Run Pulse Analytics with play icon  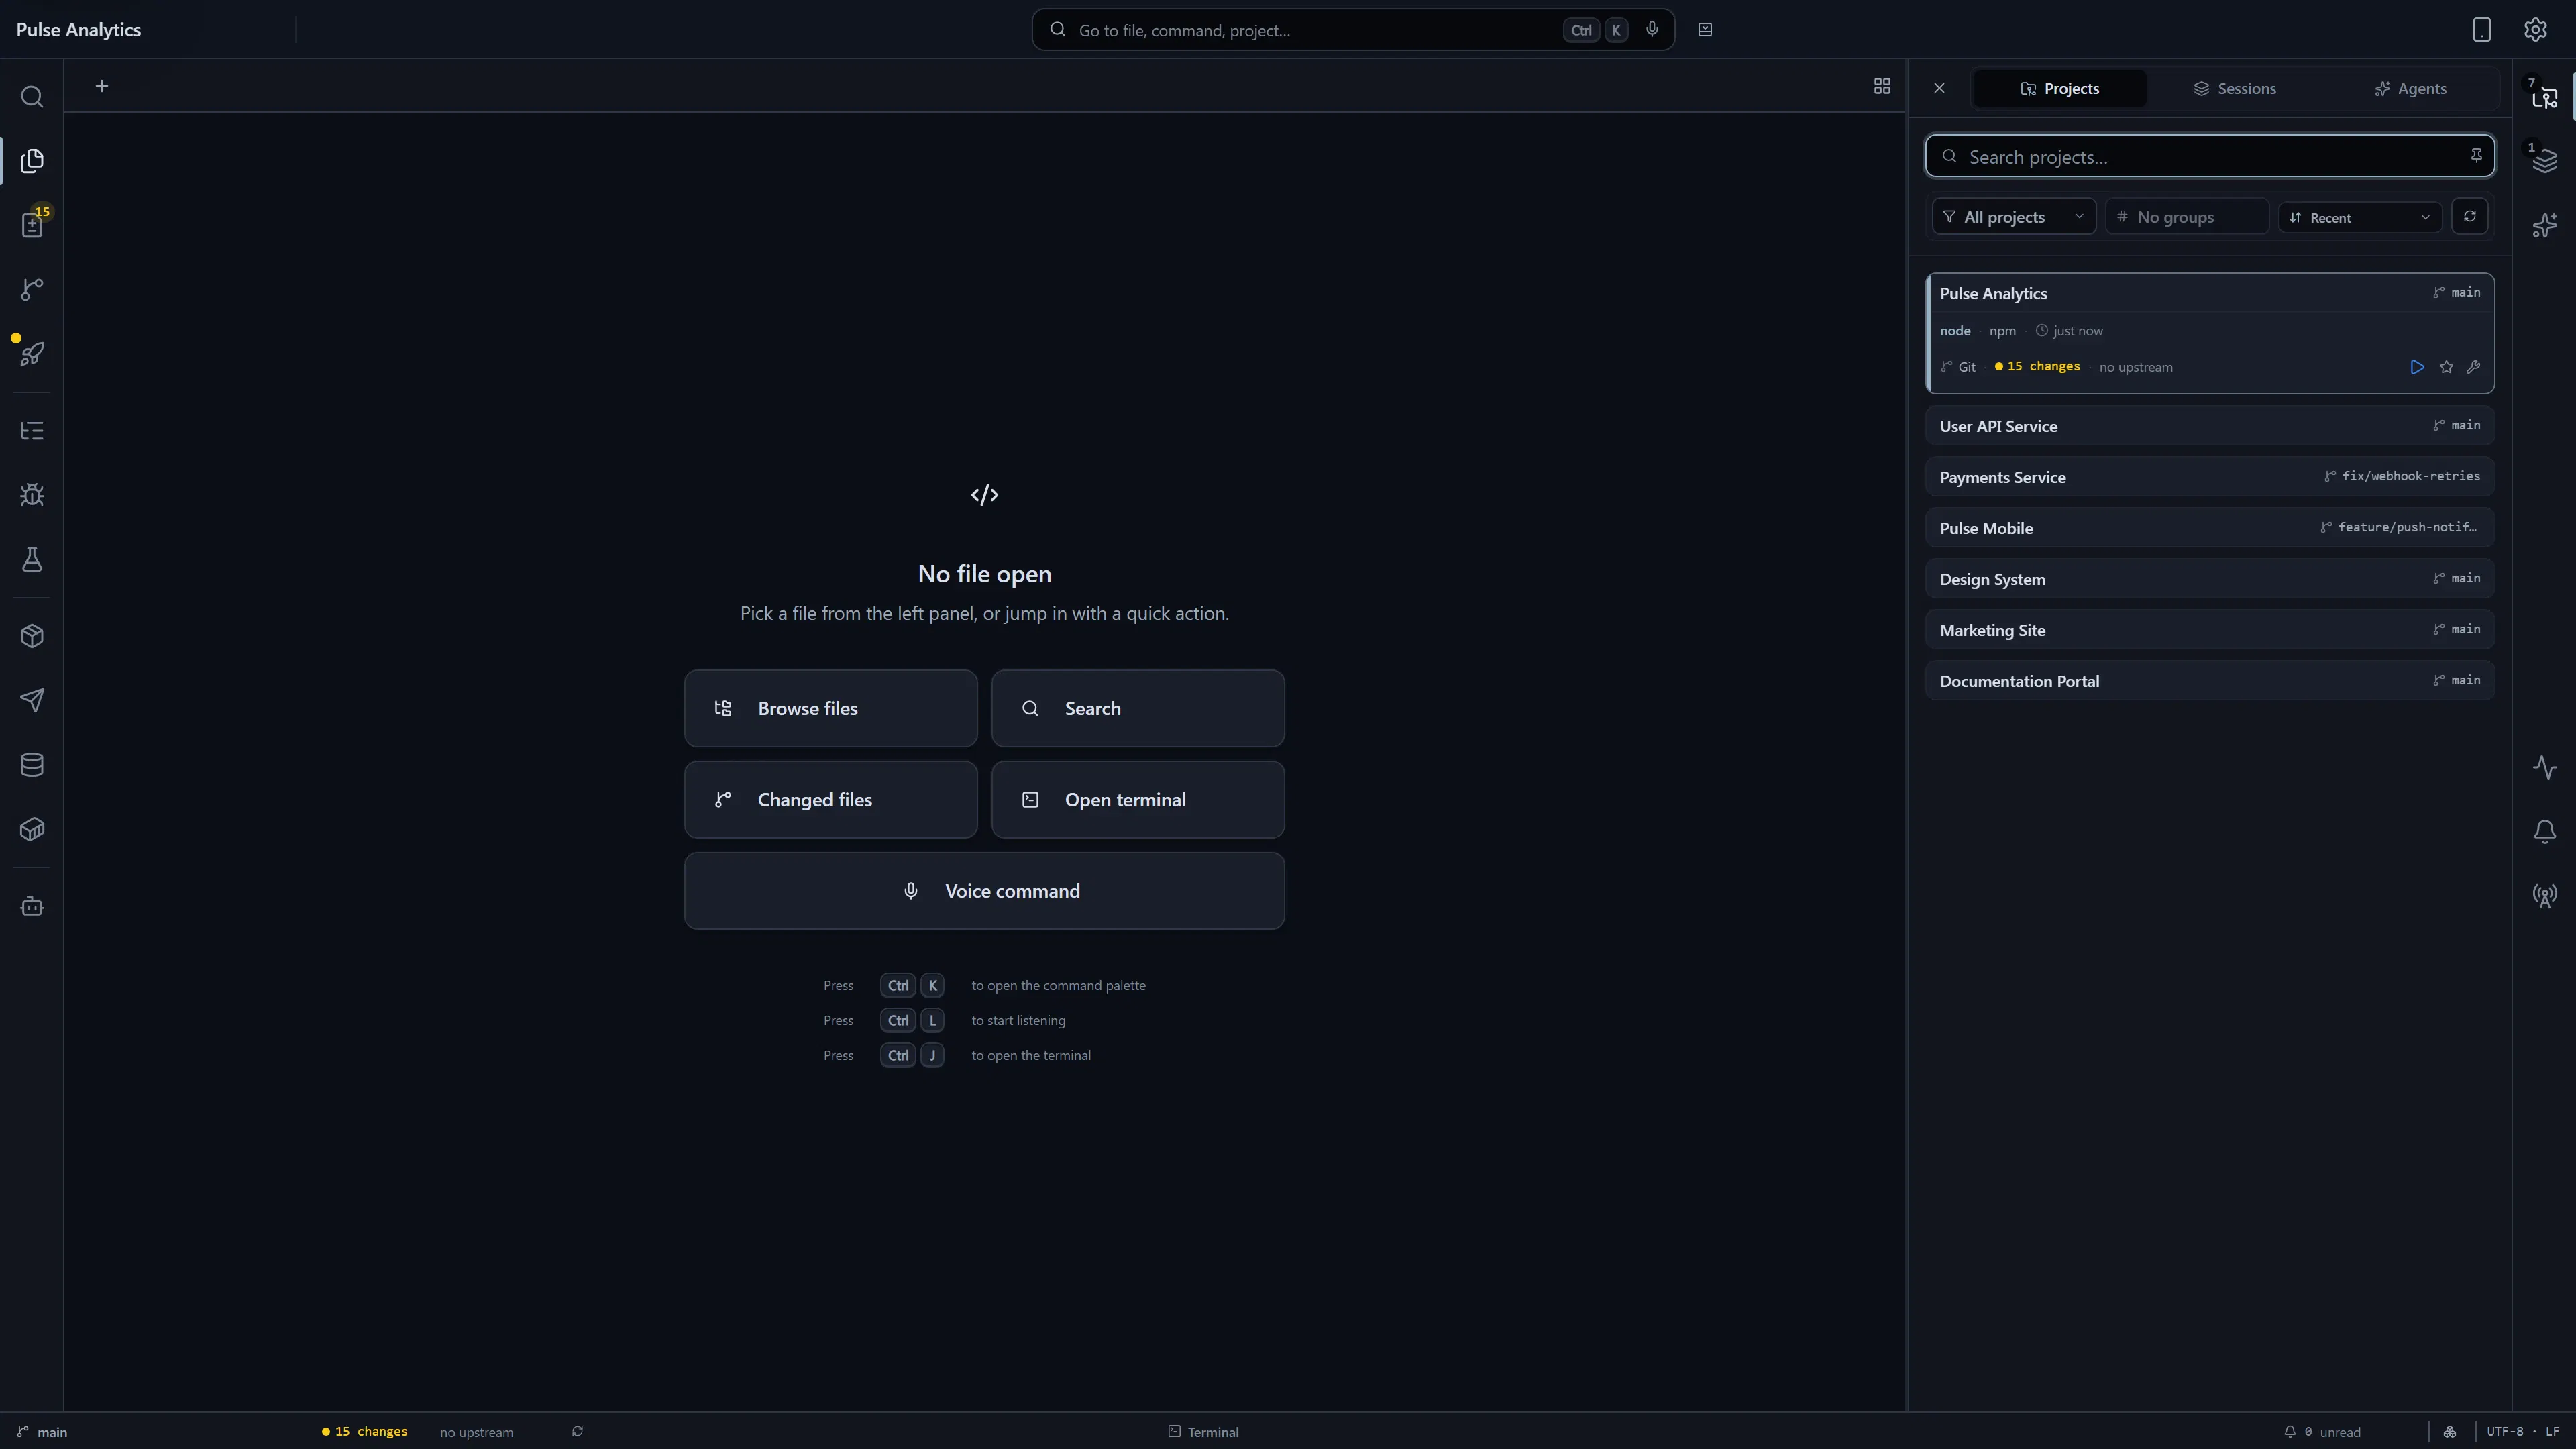(2417, 367)
